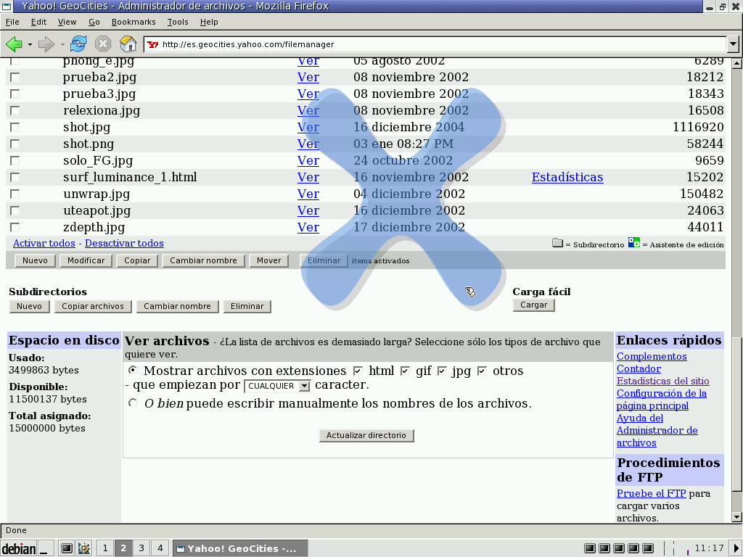Click the 'Yahoo! GeoCities' taskbar window button
This screenshot has height=557, width=743.
240,548
